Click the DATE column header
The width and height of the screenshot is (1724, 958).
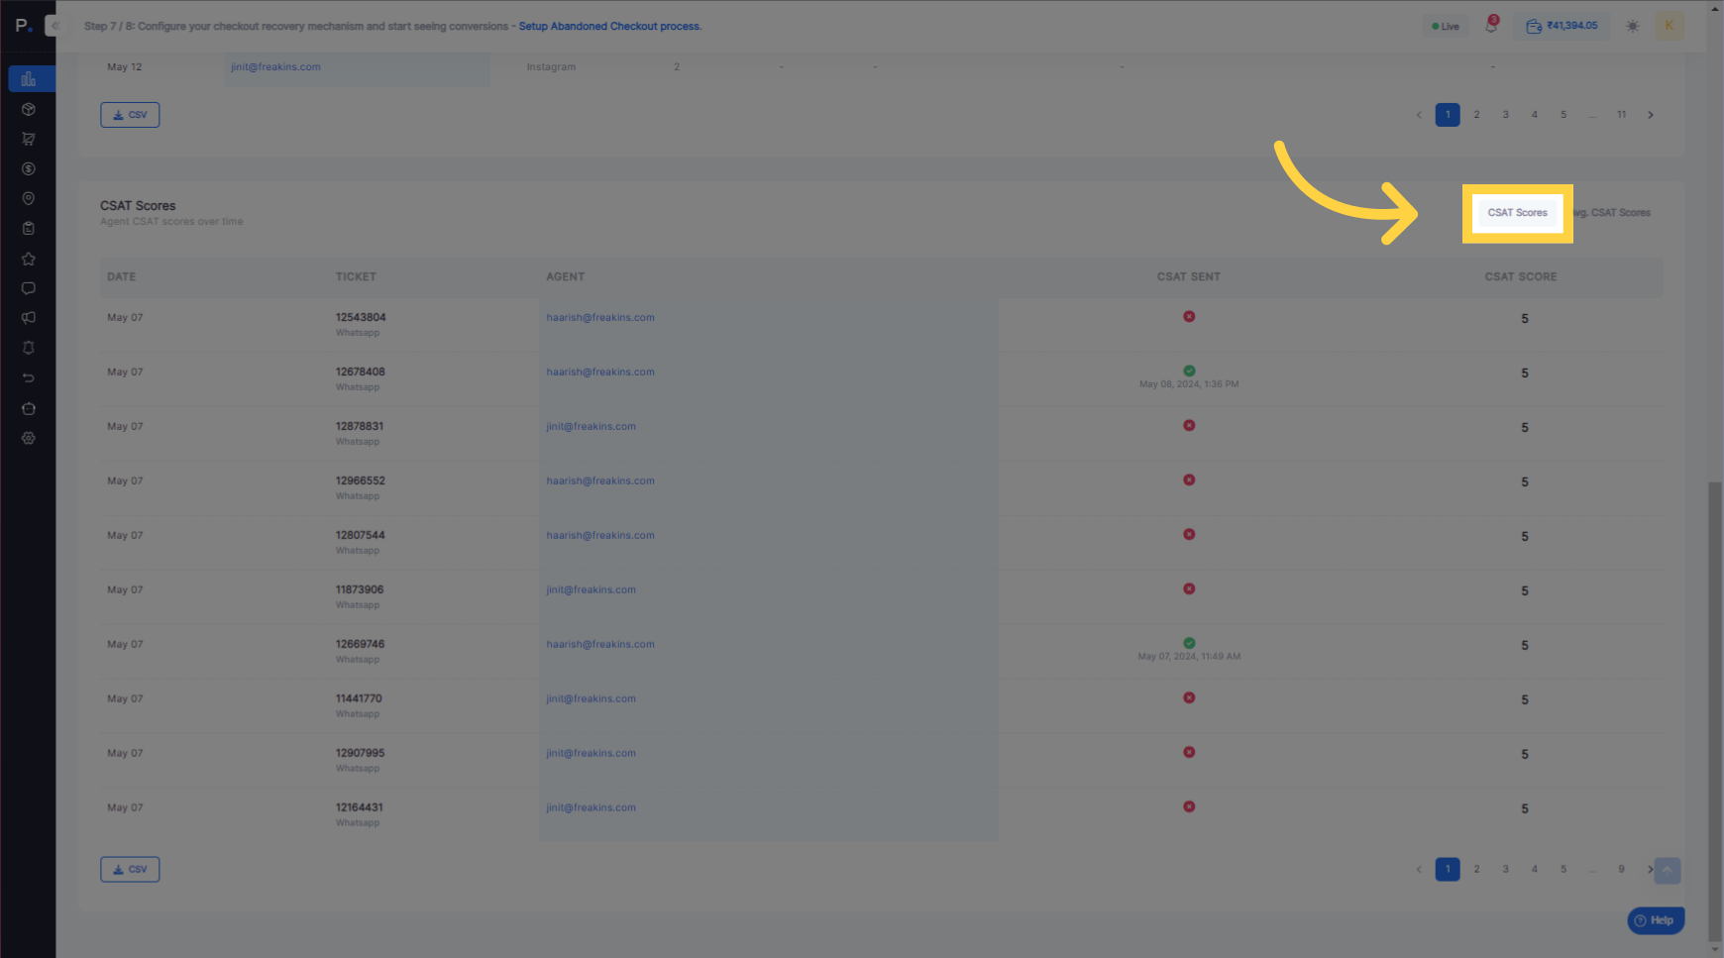[122, 277]
